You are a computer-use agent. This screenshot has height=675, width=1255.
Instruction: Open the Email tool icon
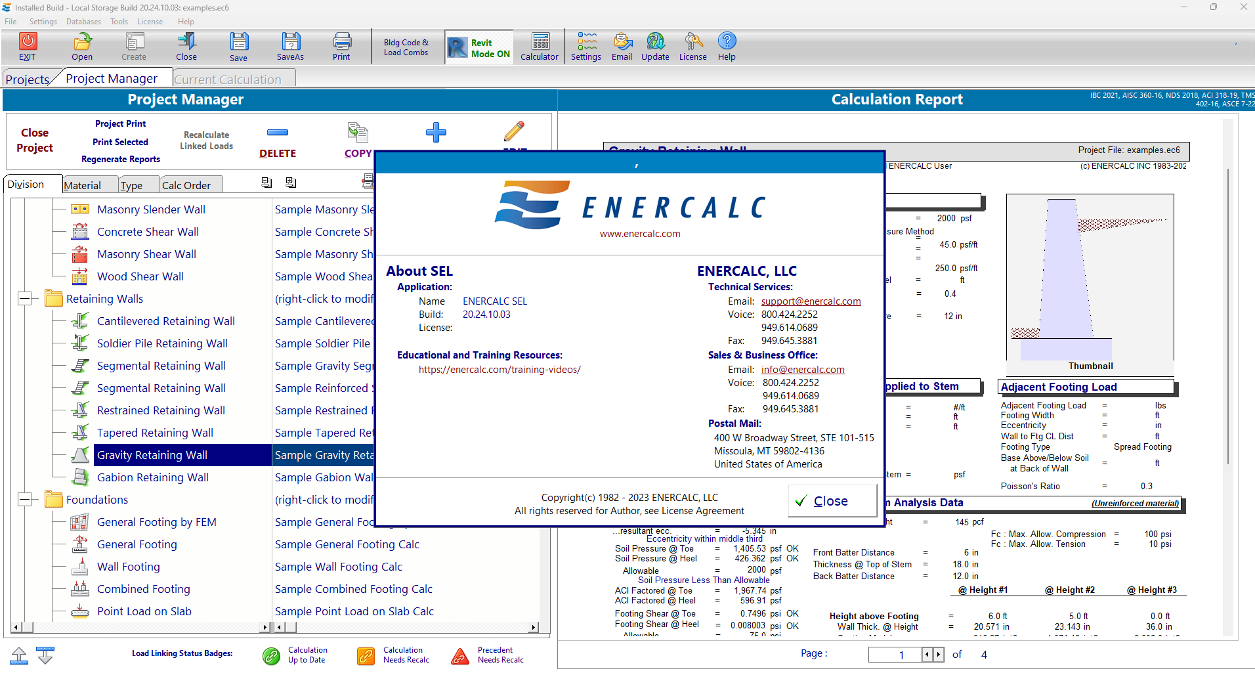point(622,42)
